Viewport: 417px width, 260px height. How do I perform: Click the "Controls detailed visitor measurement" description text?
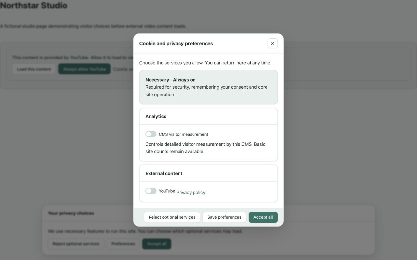[x=205, y=148]
